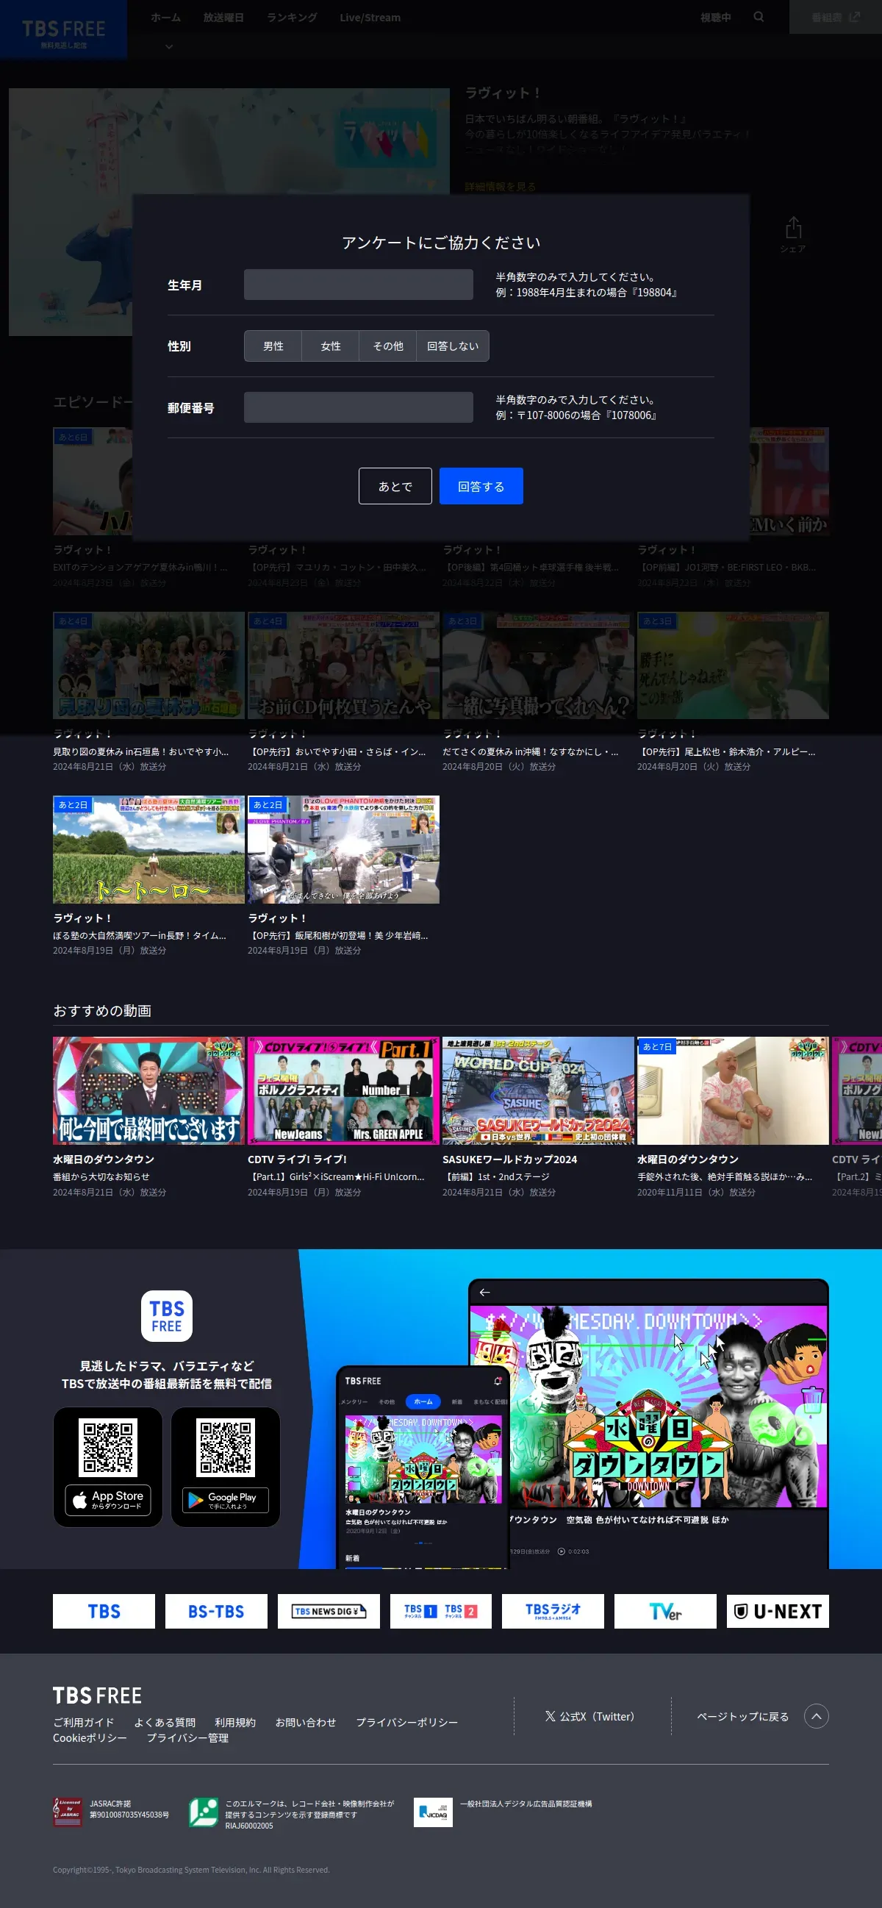The image size is (882, 1908).
Task: Select 男性 gender option
Action: point(273,346)
